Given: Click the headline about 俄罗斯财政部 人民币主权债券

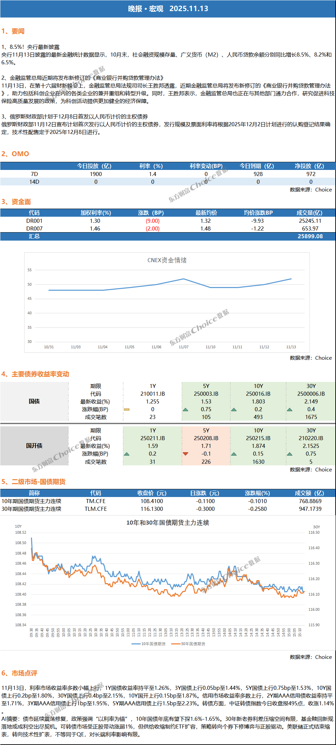Looking at the screenshot, I should pyautogui.click(x=75, y=117).
